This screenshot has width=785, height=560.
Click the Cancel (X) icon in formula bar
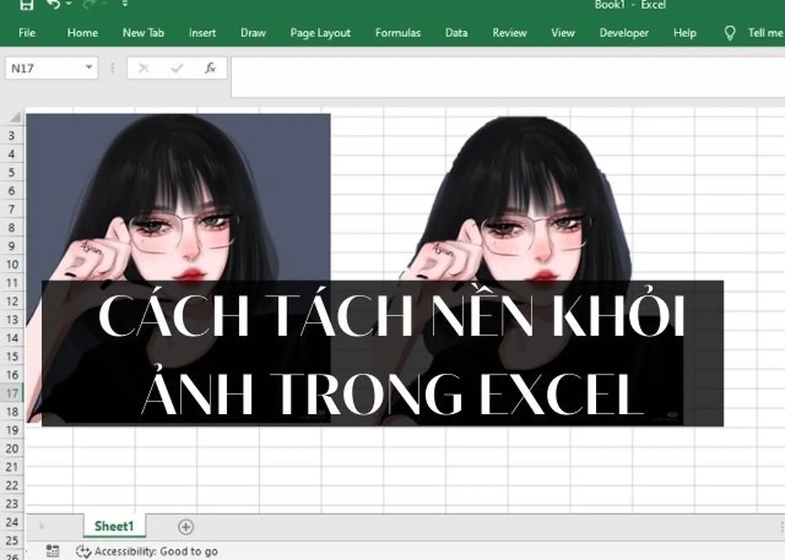(x=144, y=68)
